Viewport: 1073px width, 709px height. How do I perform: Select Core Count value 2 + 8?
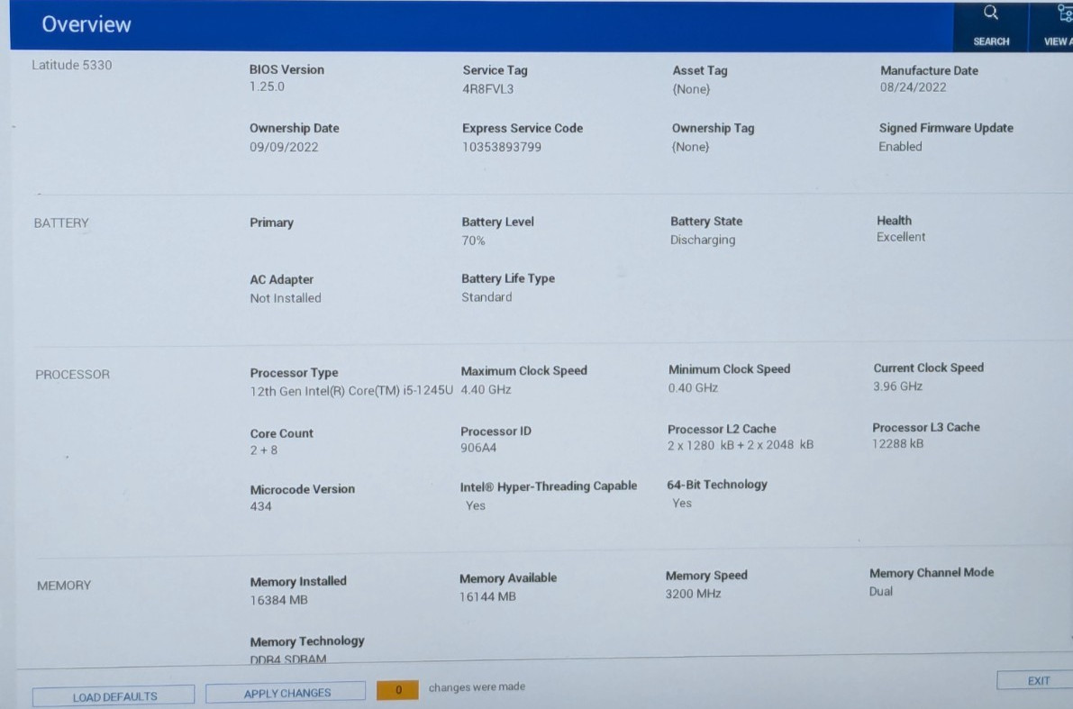[x=263, y=450]
